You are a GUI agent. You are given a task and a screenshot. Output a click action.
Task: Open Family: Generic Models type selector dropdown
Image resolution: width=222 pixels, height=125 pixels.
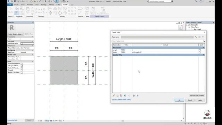(x=16, y=34)
